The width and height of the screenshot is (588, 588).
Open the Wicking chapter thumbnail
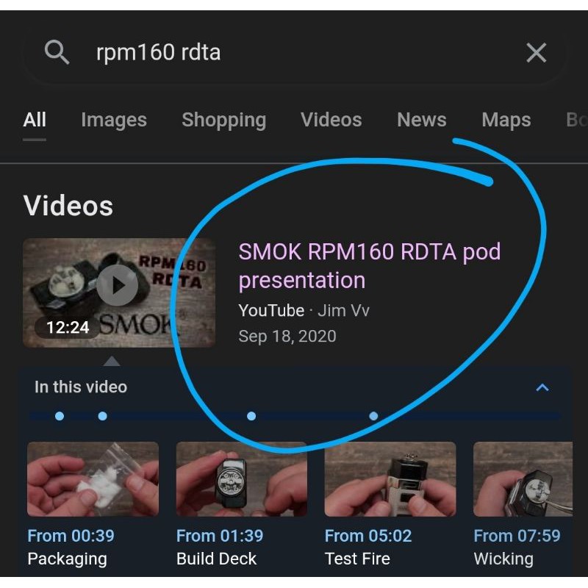[523, 479]
